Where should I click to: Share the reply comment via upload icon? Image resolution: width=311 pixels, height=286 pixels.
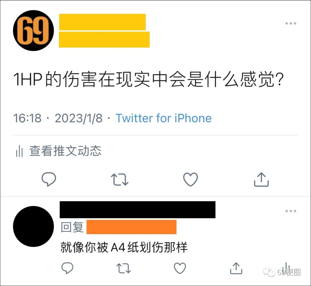236,268
